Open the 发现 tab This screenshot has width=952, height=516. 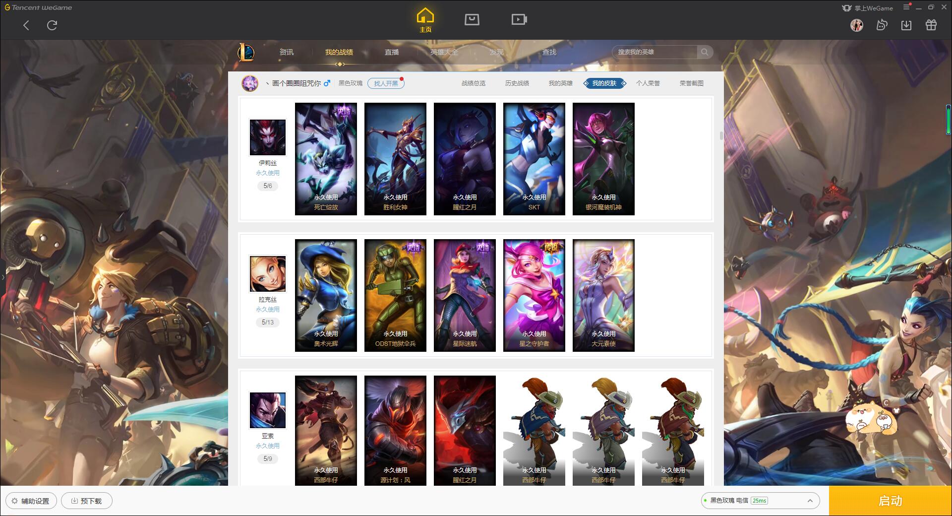(x=496, y=52)
